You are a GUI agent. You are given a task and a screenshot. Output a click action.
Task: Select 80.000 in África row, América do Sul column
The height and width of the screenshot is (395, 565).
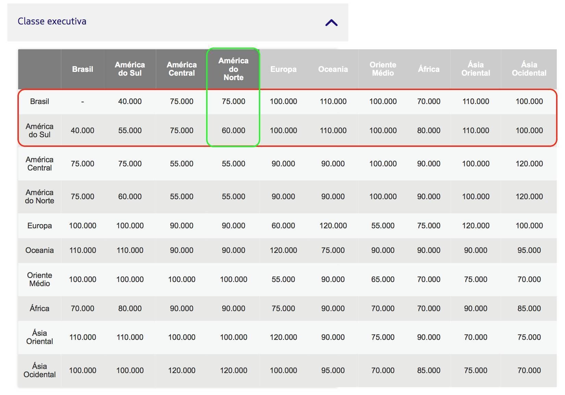pyautogui.click(x=130, y=308)
